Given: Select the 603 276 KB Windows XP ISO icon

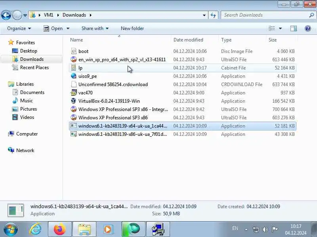Looking at the screenshot, I should click(74, 117).
